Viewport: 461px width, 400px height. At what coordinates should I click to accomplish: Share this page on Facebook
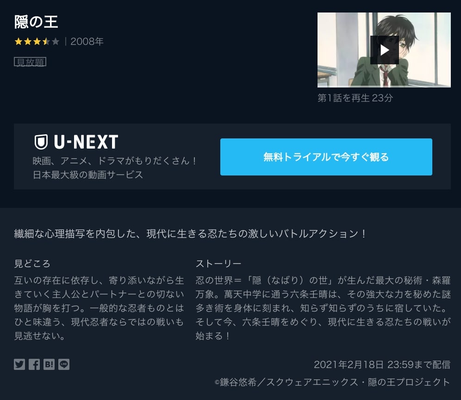34,364
